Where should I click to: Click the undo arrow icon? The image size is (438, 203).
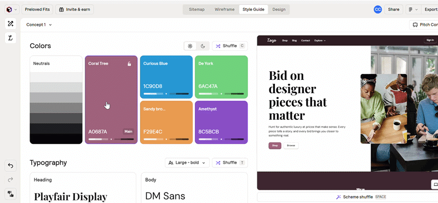coord(10,166)
